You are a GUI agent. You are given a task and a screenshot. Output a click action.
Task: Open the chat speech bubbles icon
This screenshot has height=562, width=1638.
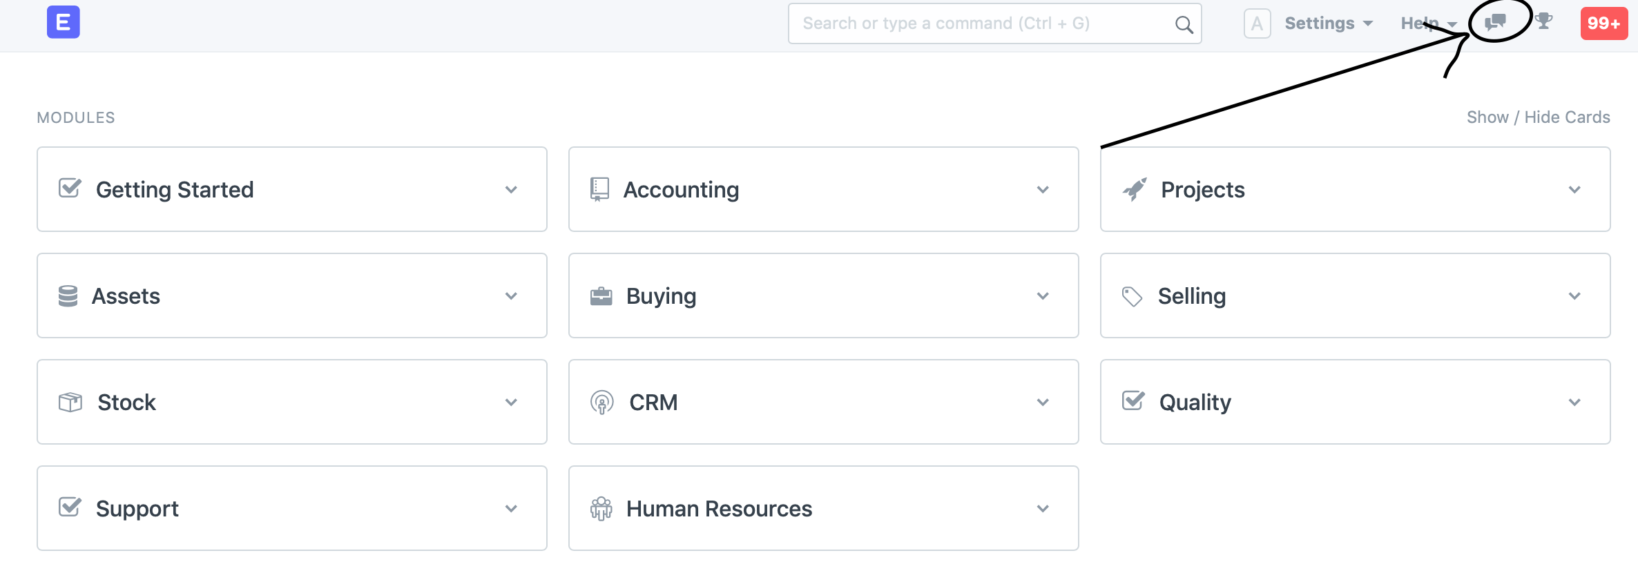pyautogui.click(x=1495, y=22)
